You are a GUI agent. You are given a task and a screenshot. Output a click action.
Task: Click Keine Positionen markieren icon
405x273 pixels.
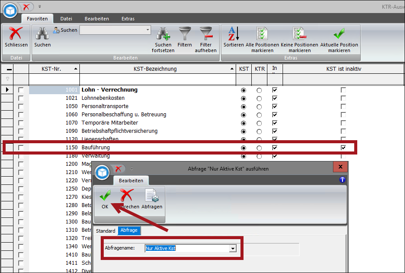tap(299, 34)
